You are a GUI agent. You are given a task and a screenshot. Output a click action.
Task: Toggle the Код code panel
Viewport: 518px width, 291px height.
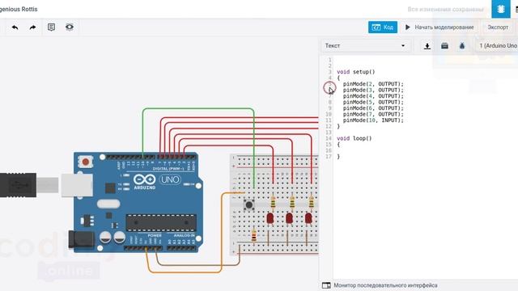tap(383, 27)
